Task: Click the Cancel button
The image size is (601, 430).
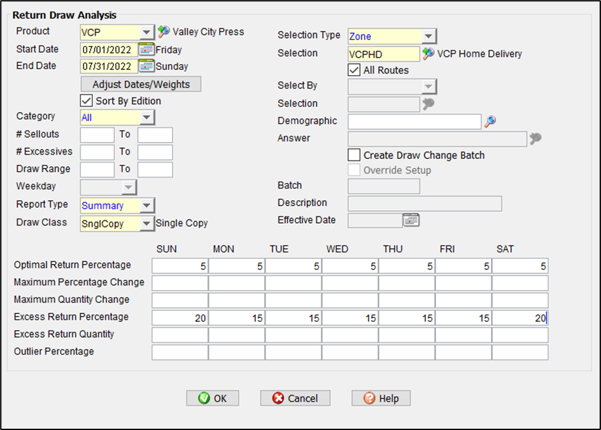Action: [x=295, y=398]
